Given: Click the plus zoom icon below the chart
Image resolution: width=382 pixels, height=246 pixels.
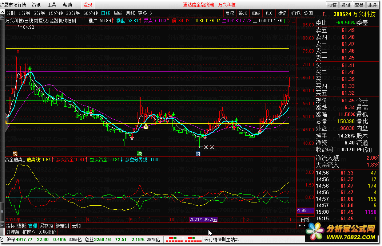Looking at the screenshot, I should click(x=299, y=226).
